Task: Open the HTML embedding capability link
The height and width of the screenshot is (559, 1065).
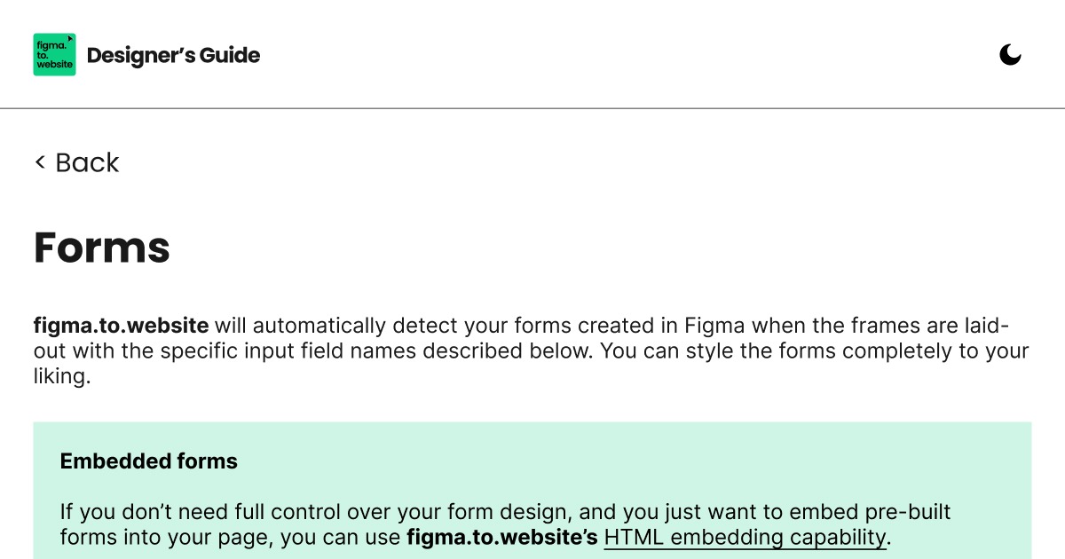Action: 744,537
